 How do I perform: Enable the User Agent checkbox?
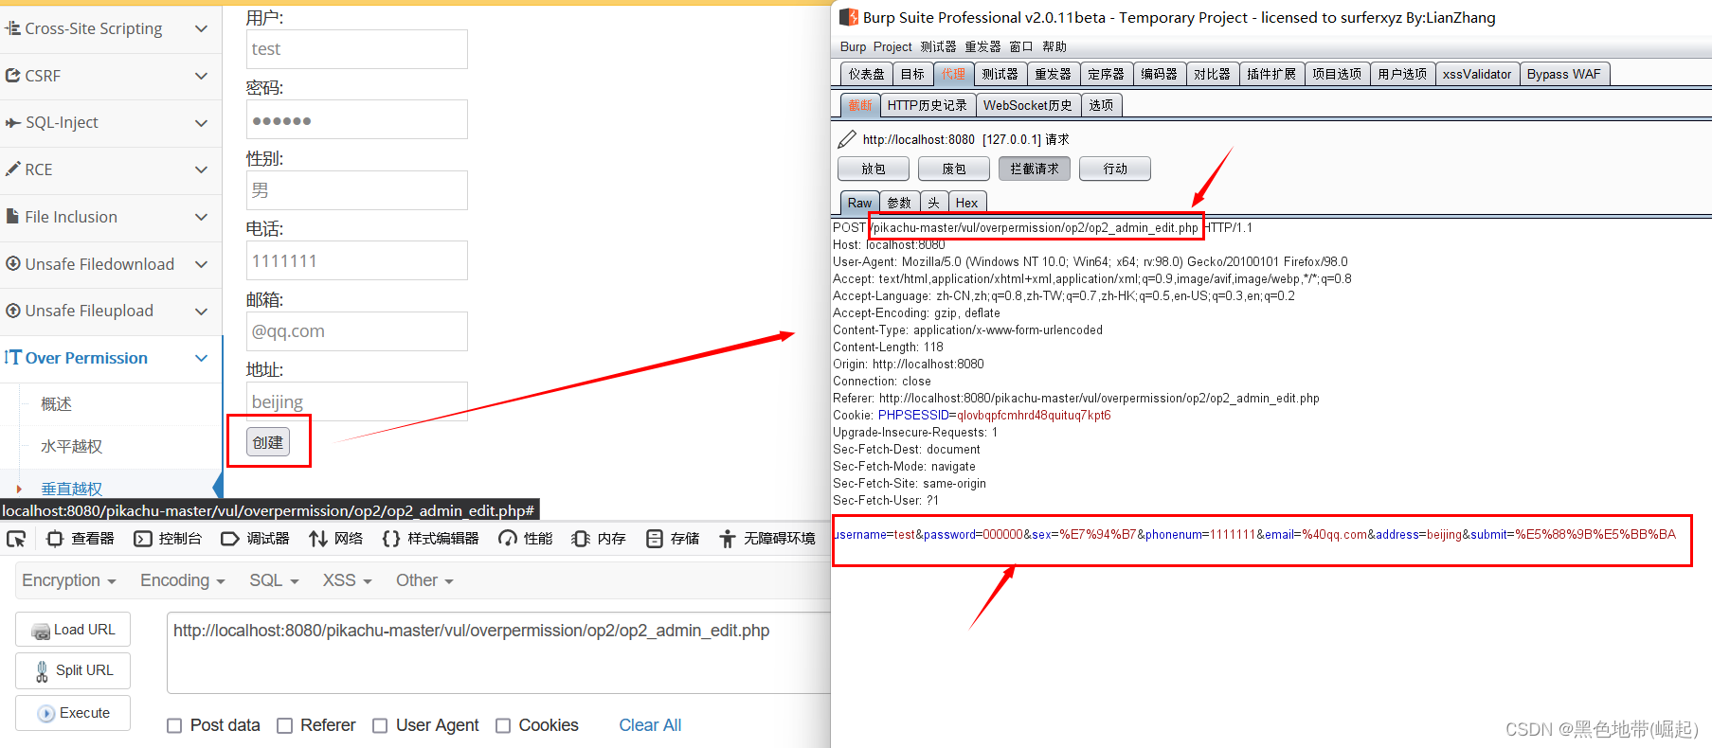380,726
